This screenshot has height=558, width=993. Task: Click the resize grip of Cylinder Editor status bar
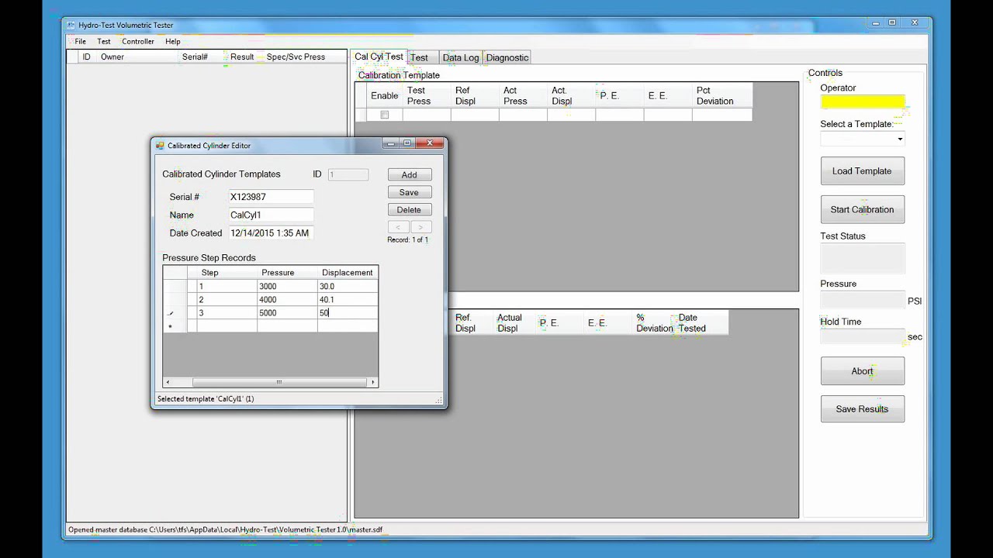point(439,400)
